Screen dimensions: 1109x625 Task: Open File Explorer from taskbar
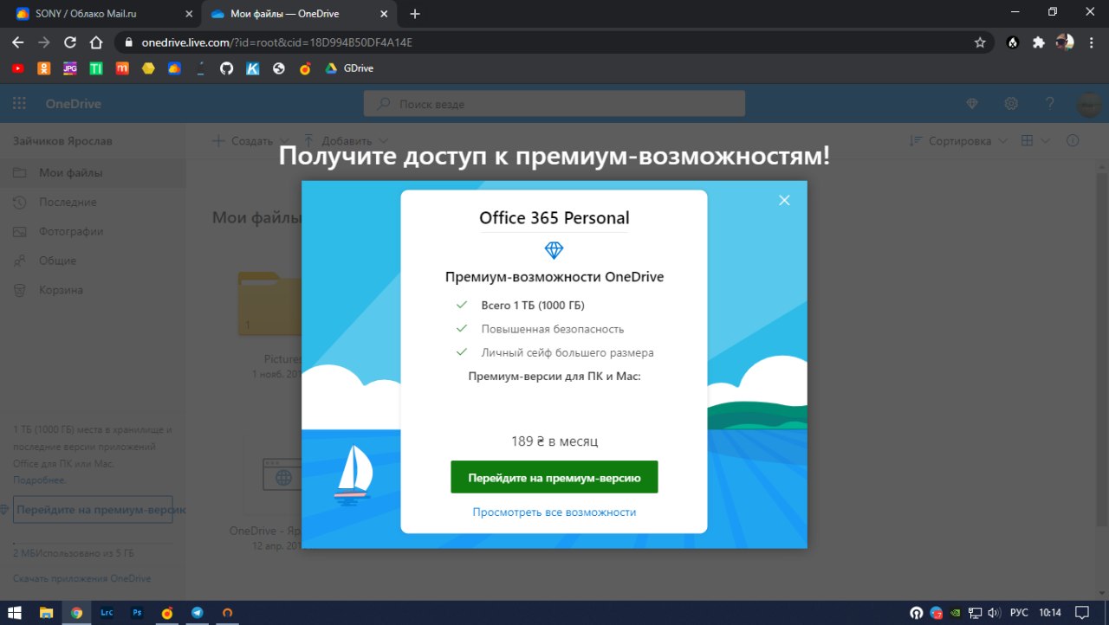point(47,612)
